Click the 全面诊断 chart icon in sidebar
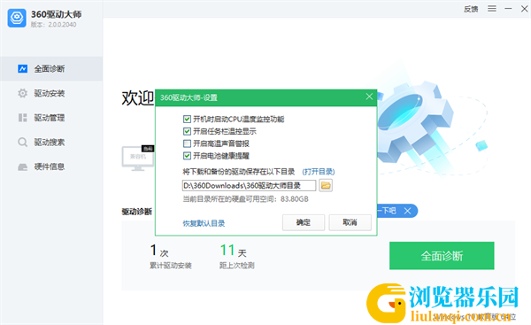This screenshot has width=531, height=325. pyautogui.click(x=23, y=69)
